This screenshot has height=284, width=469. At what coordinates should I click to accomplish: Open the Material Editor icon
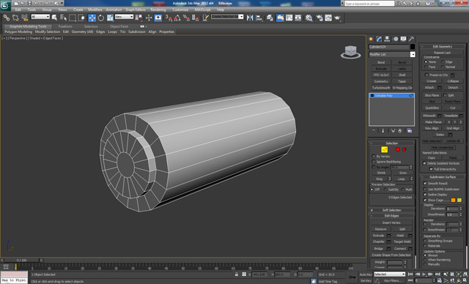[x=309, y=18]
